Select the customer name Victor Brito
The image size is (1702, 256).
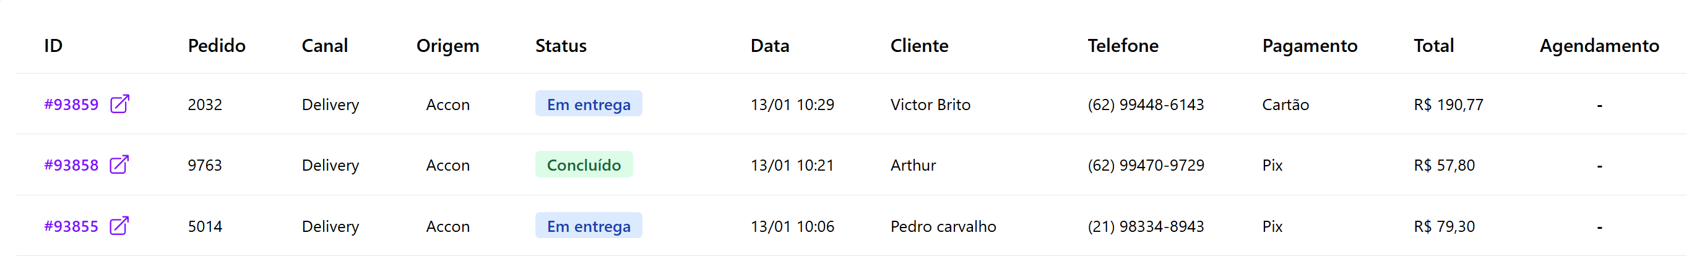[930, 105]
